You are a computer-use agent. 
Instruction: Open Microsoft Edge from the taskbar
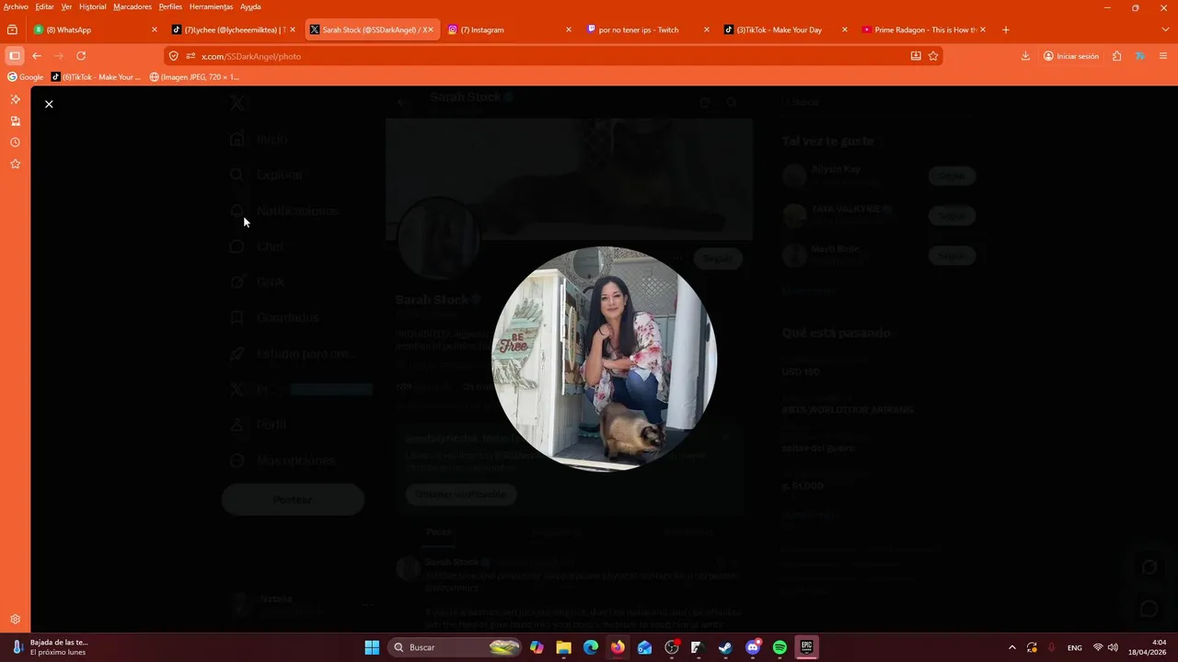coord(591,647)
